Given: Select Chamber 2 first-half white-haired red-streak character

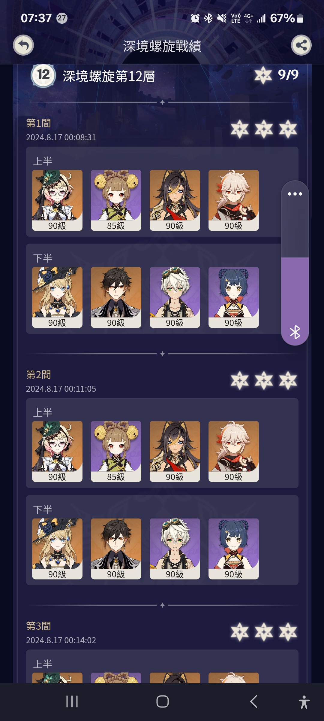Looking at the screenshot, I should click(x=234, y=452).
